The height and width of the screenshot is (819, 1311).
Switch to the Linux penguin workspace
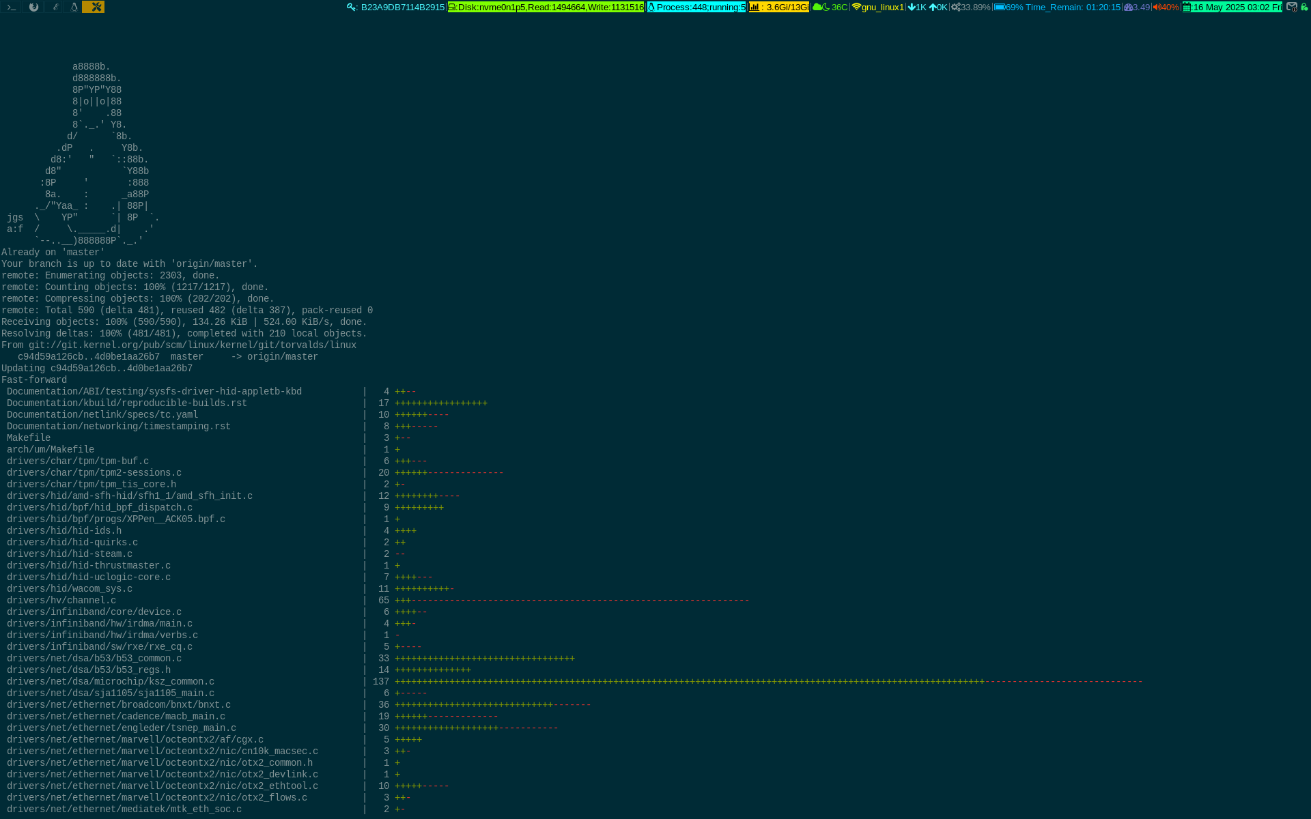click(74, 7)
